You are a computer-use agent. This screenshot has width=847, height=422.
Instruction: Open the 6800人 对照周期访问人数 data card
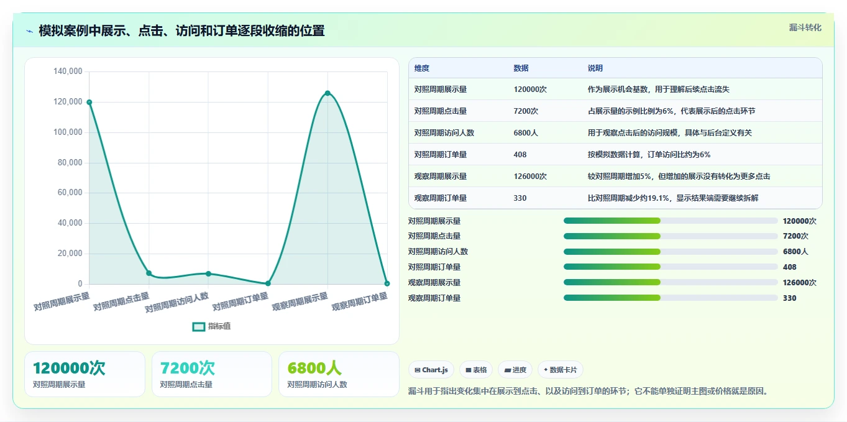click(339, 374)
